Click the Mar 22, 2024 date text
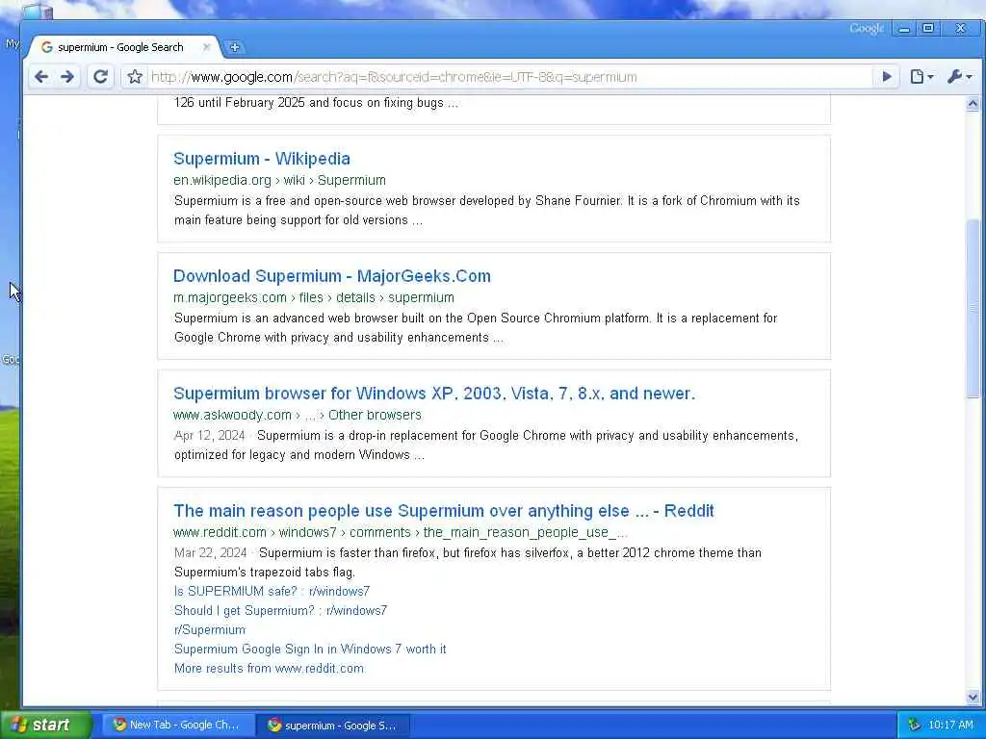The height and width of the screenshot is (739, 986). (x=210, y=553)
